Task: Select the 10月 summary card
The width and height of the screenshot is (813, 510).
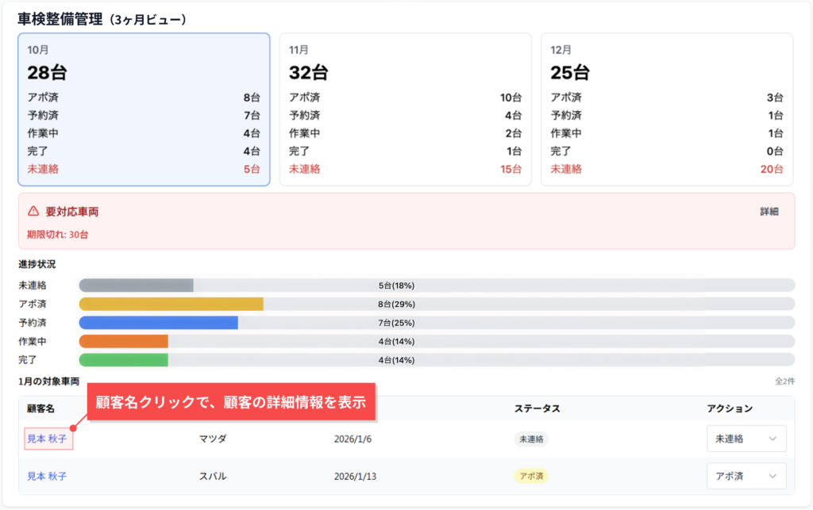Action: (x=144, y=109)
